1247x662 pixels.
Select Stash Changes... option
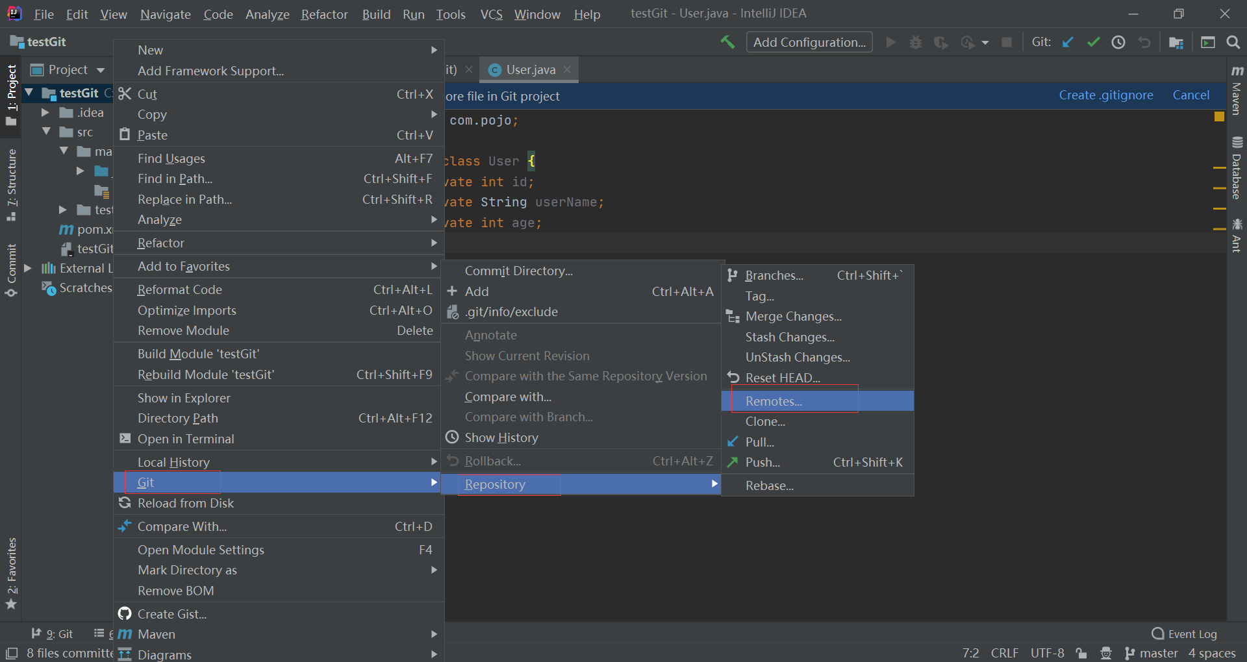(818, 337)
